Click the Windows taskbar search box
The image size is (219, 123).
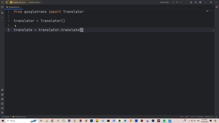coord(22,121)
